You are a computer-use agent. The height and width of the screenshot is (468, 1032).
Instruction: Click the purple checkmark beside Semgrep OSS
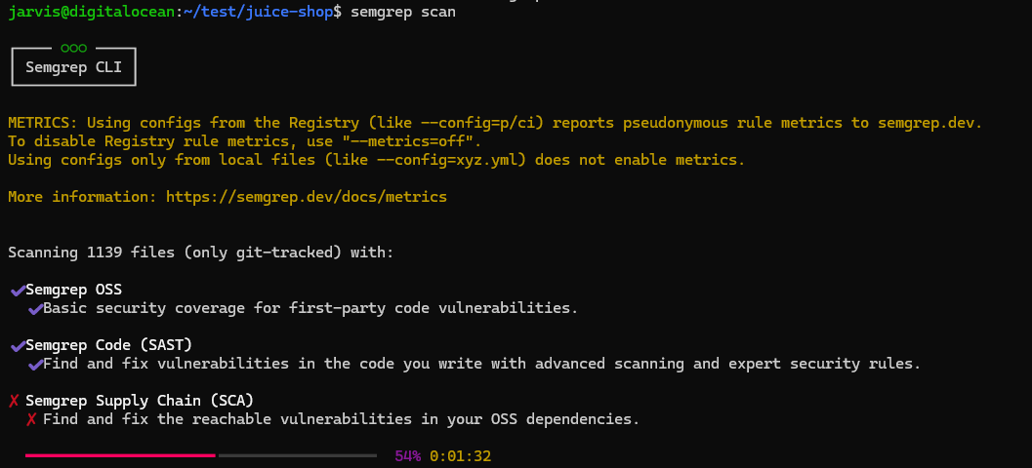pos(18,291)
